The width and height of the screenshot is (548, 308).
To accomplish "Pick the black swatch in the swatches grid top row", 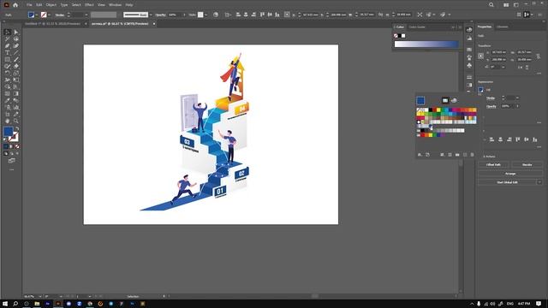I will [431, 110].
